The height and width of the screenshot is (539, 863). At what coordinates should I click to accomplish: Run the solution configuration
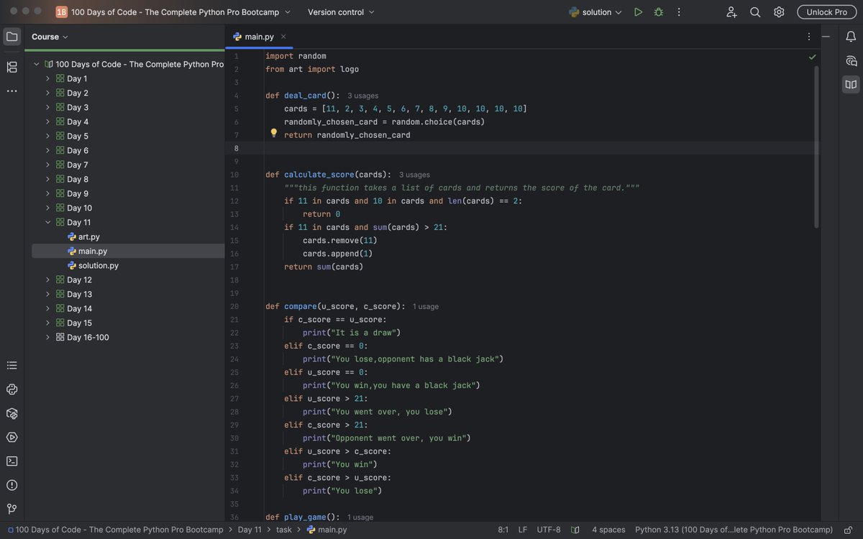[638, 12]
